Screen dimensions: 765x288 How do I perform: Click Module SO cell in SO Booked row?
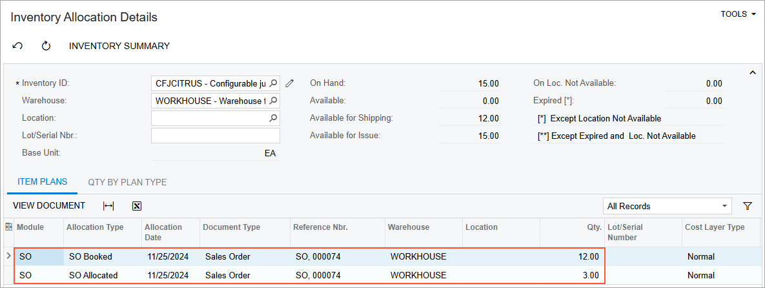tap(39, 256)
